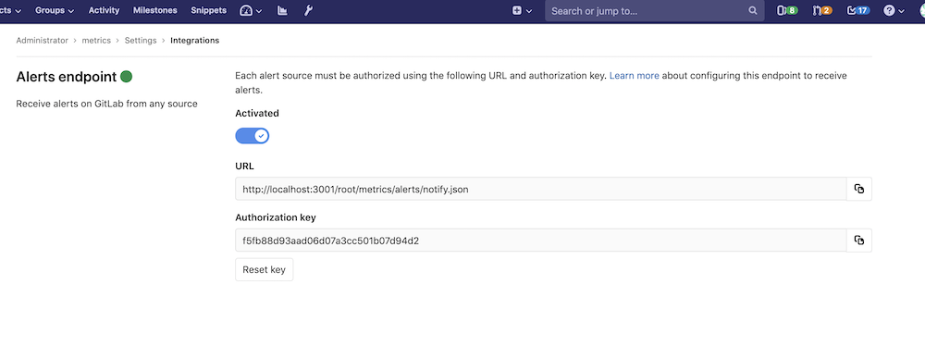
Task: Expand the Groups dropdown menu
Action: (x=55, y=10)
